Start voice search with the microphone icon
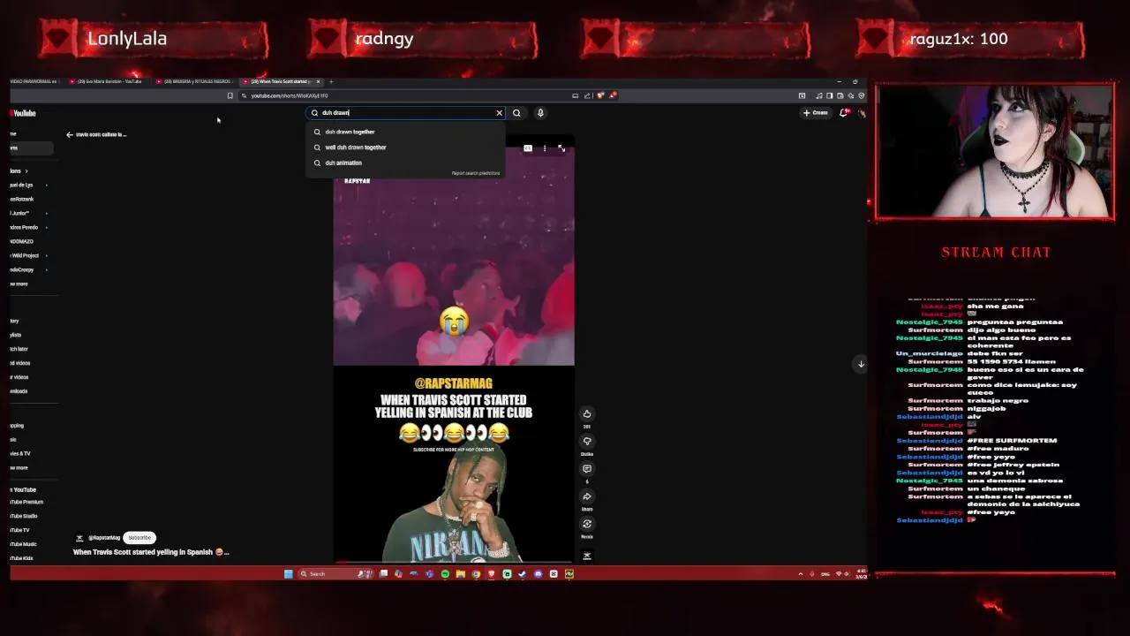 (x=540, y=112)
